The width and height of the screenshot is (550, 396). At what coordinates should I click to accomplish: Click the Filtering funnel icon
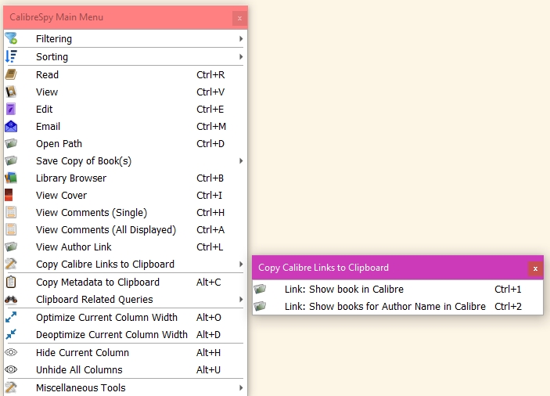tap(11, 38)
